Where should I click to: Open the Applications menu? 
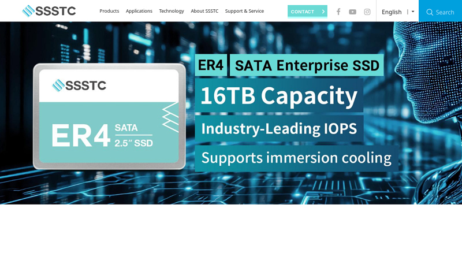pos(139,11)
